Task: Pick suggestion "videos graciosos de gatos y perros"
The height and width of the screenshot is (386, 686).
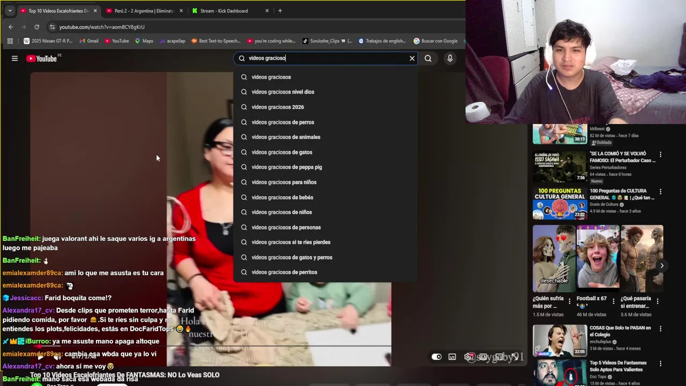Action: point(325,257)
